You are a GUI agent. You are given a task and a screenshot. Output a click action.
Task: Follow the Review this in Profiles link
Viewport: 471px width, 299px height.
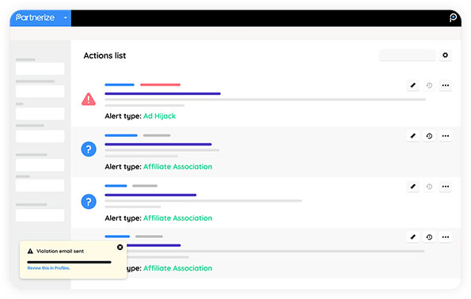pyautogui.click(x=48, y=268)
